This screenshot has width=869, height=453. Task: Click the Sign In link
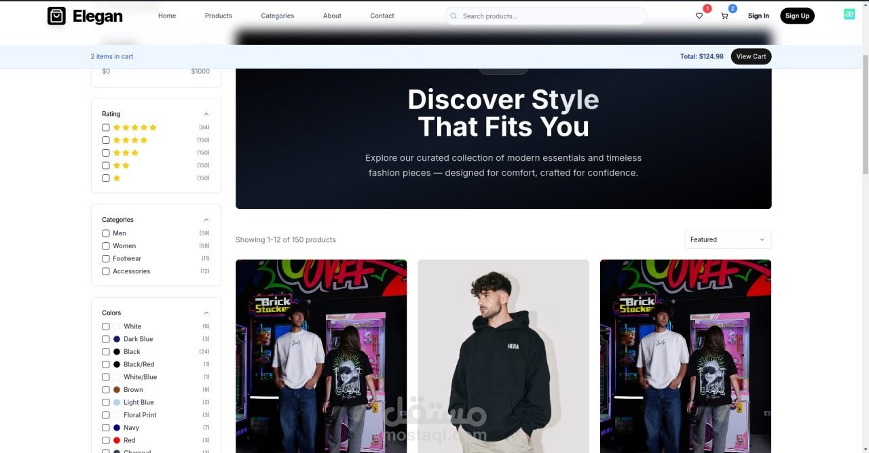[x=758, y=16]
